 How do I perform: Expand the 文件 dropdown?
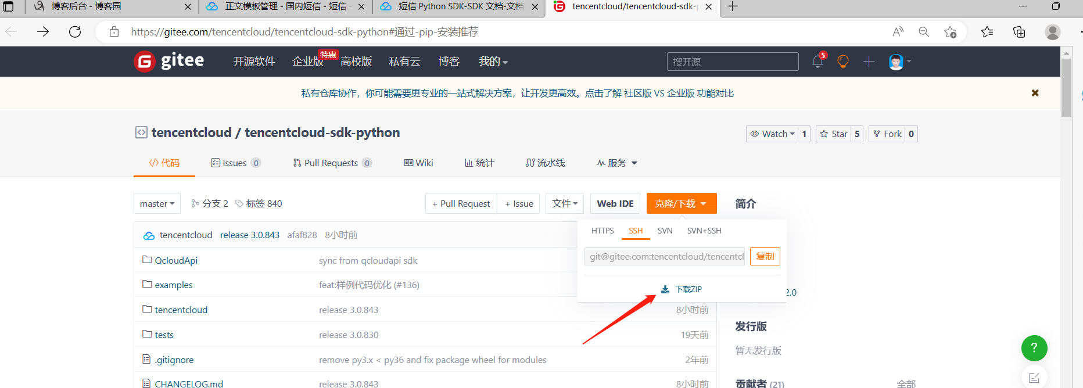pos(565,203)
